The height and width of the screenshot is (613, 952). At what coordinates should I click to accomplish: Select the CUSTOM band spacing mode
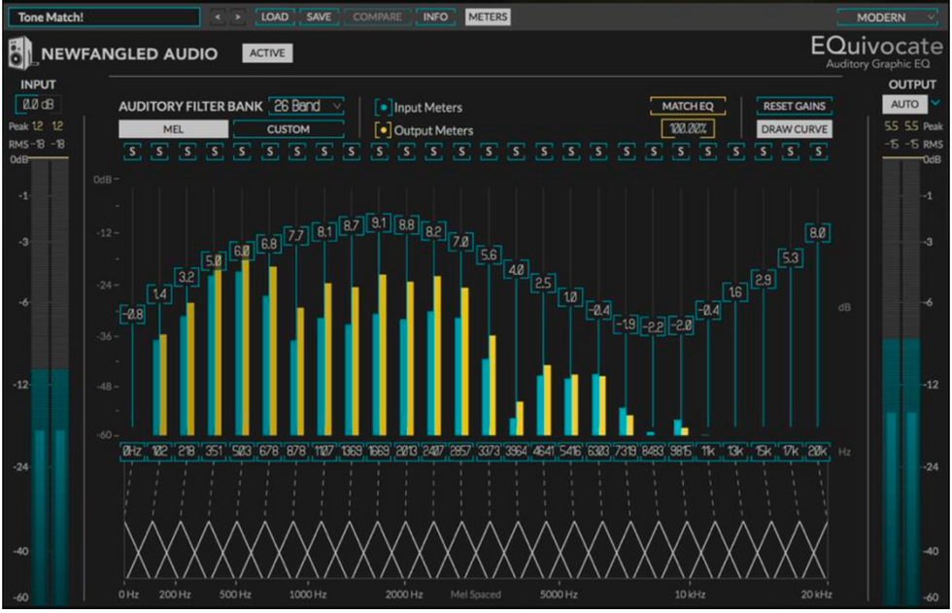289,128
